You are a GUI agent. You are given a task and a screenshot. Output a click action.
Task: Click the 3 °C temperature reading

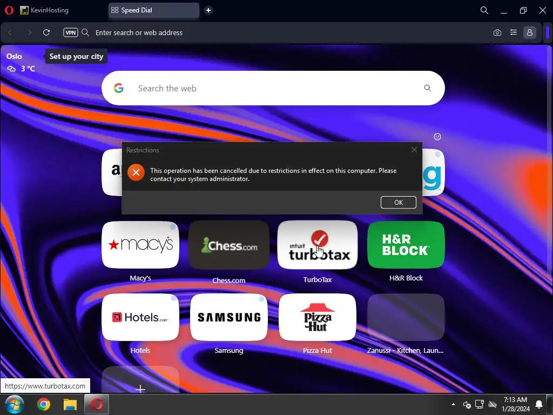[x=28, y=69]
